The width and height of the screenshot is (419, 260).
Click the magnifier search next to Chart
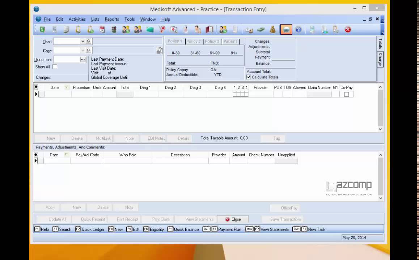(x=89, y=41)
